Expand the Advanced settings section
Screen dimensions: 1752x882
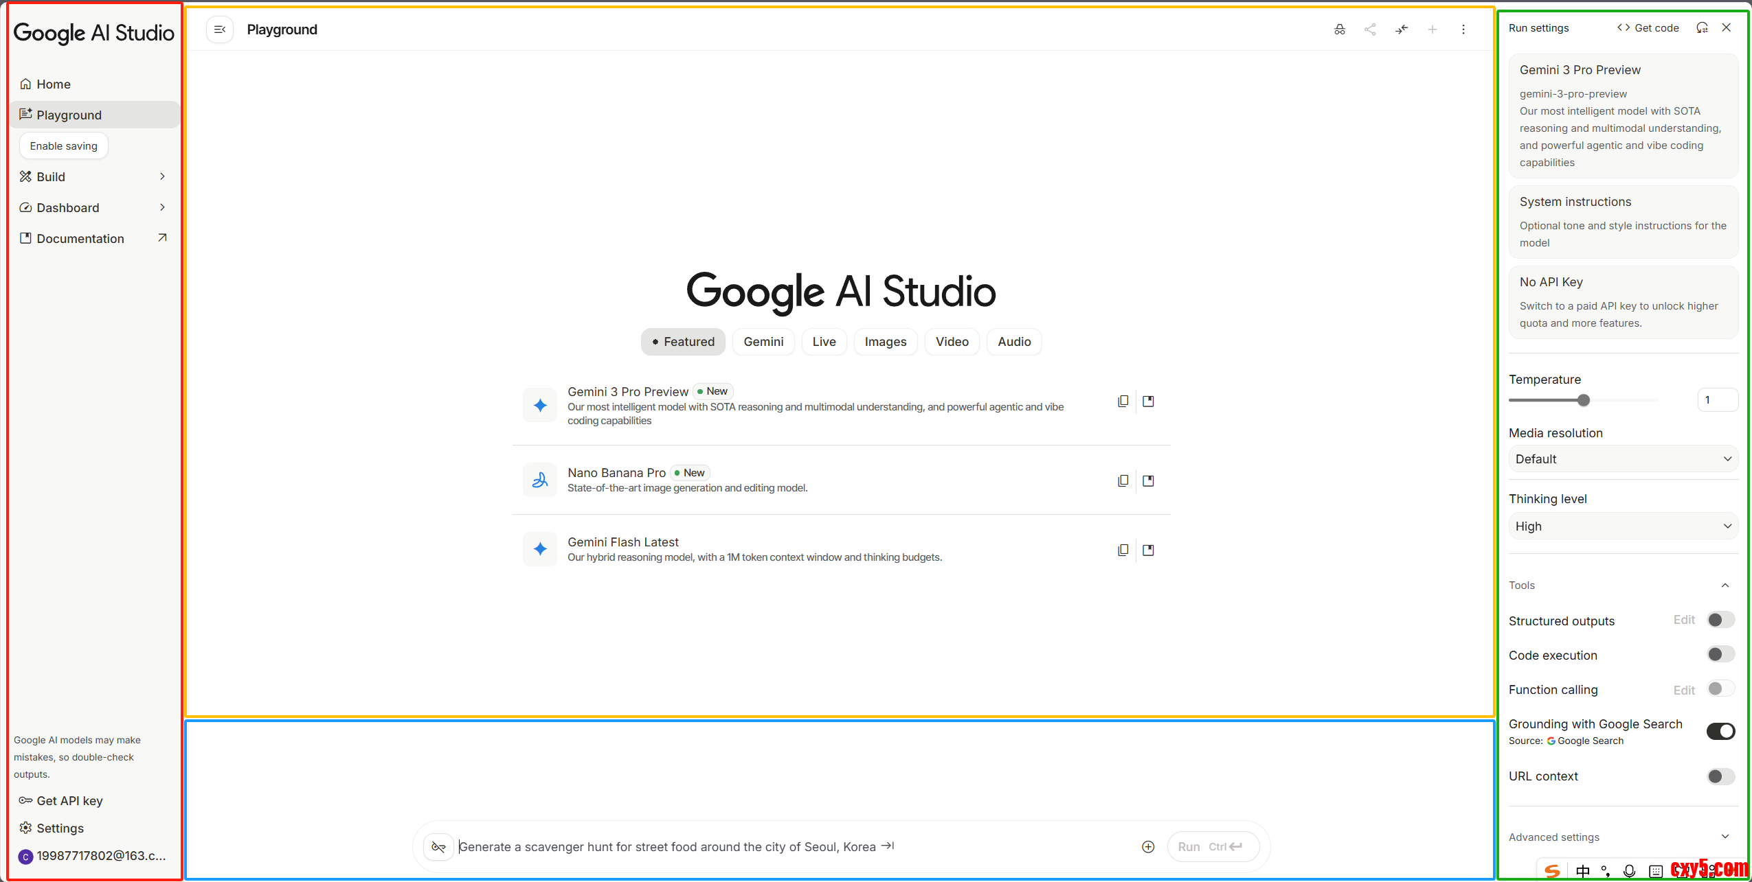coord(1622,837)
